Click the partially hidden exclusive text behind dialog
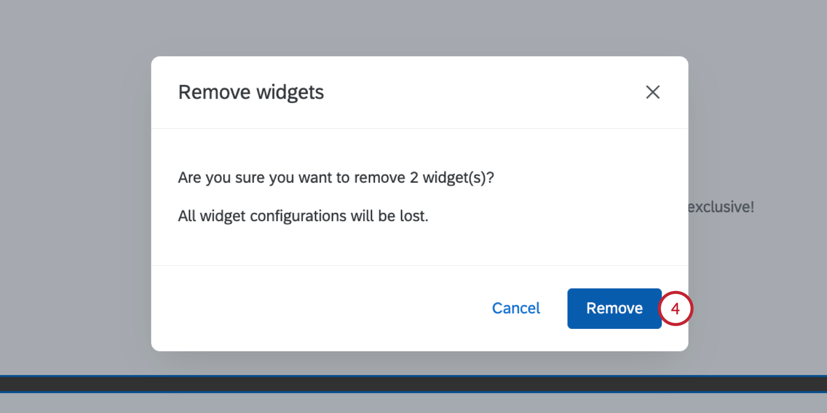This screenshot has height=413, width=827. [720, 206]
